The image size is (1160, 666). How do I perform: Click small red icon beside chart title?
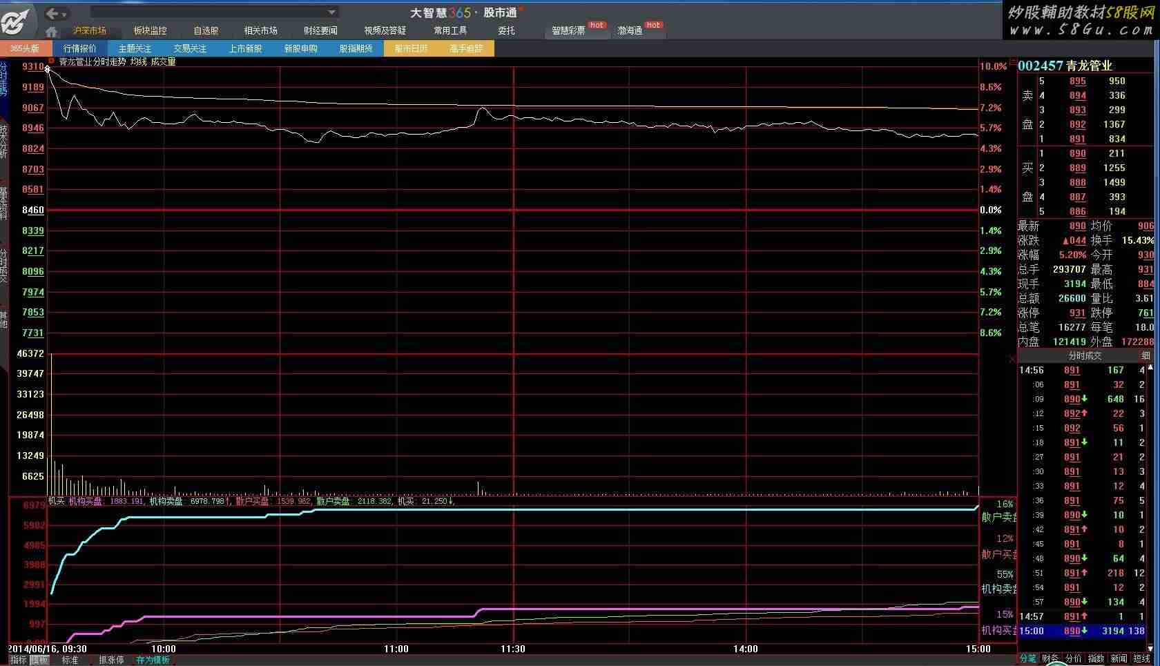(x=51, y=61)
